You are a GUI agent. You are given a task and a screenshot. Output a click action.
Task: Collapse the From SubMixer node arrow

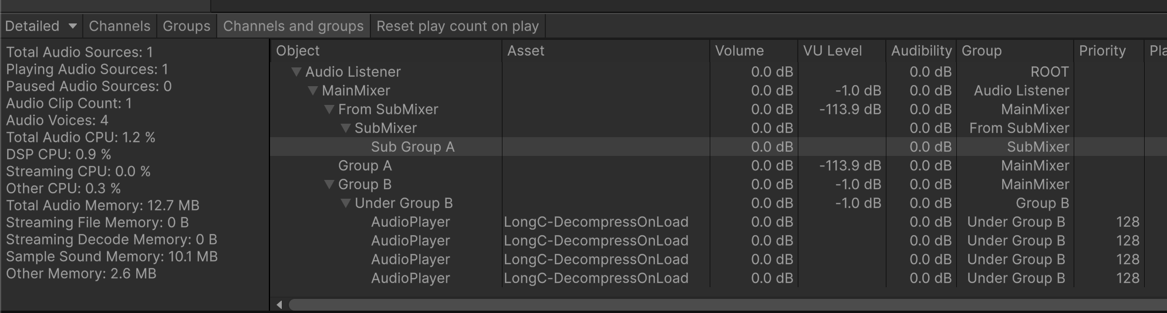point(329,110)
